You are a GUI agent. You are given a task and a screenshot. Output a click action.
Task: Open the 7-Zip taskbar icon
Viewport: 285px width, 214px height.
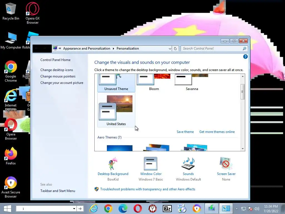[167, 208]
